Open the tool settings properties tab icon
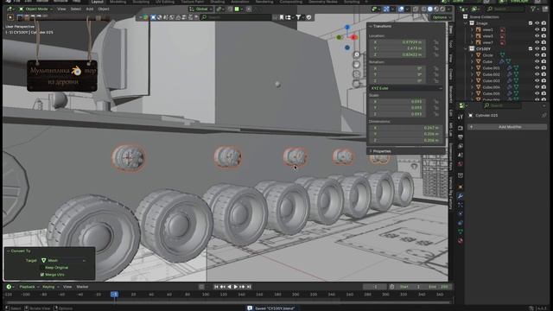Image resolution: width=553 pixels, height=311 pixels. point(461,117)
